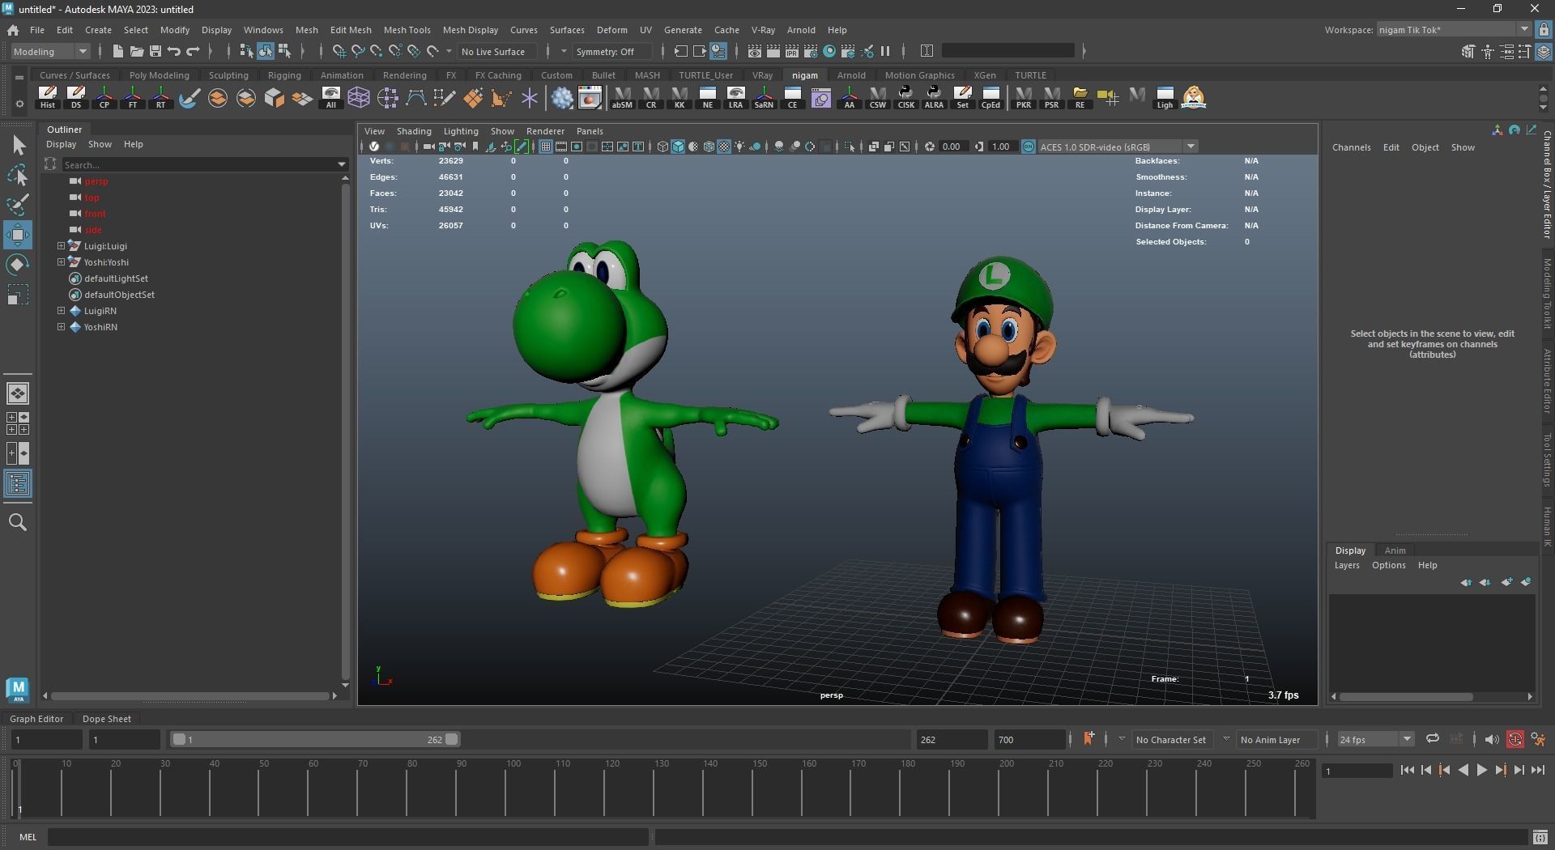Click the CP center pivot shelf icon
Image resolution: width=1555 pixels, height=850 pixels.
[104, 97]
